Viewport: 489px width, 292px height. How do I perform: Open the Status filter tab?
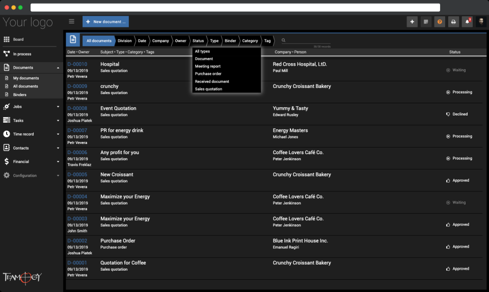[x=198, y=41]
